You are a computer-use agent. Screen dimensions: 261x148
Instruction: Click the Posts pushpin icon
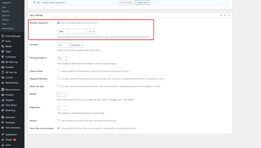click(3, 41)
